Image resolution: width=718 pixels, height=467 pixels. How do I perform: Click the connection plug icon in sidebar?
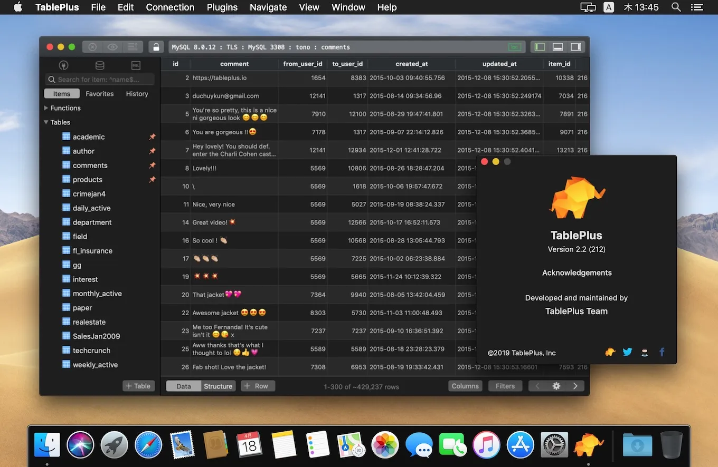64,65
